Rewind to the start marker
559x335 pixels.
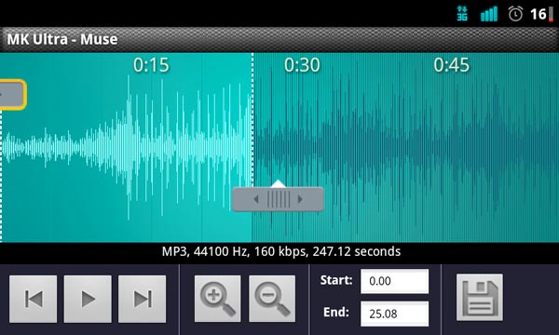coord(33,299)
